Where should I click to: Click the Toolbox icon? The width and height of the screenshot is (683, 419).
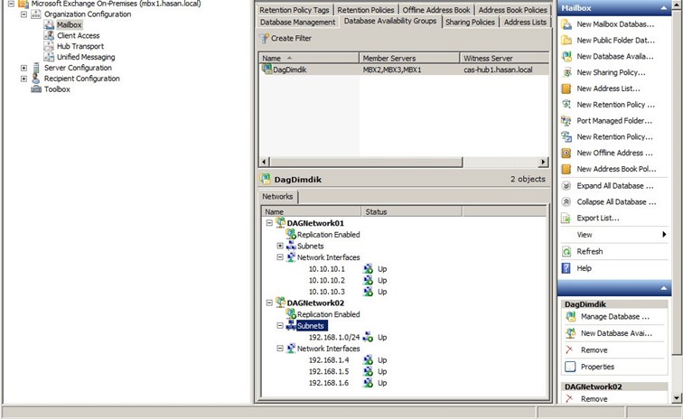36,89
